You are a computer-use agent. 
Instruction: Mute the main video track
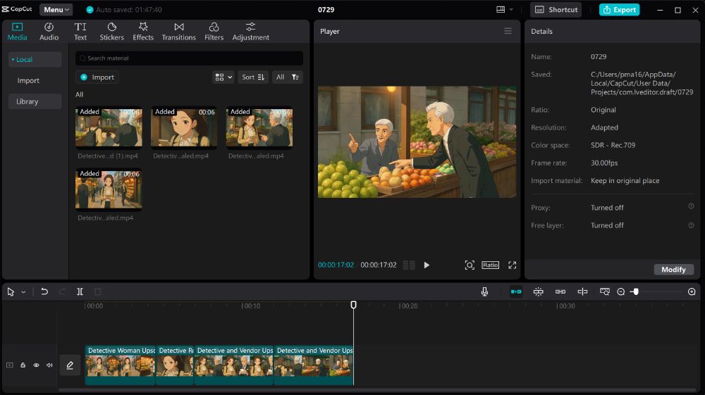(x=49, y=365)
